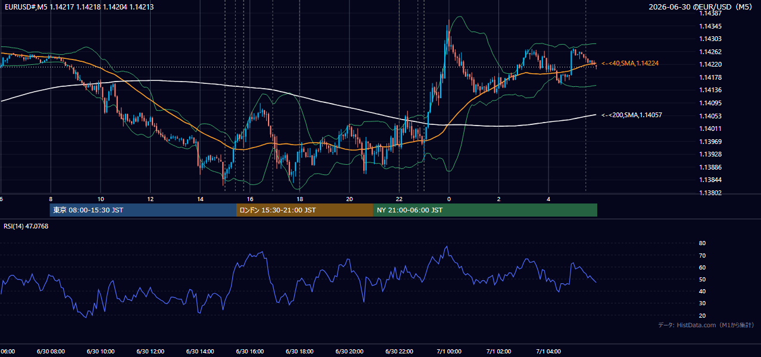Click the 6/30 12:00 bottom time label

[x=151, y=352]
